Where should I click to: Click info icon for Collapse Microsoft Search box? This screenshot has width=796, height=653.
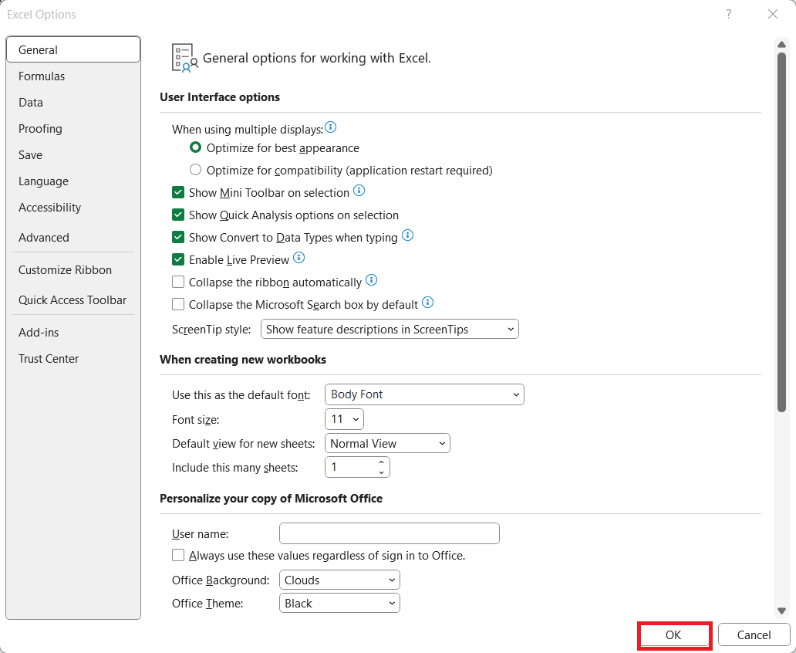click(428, 303)
